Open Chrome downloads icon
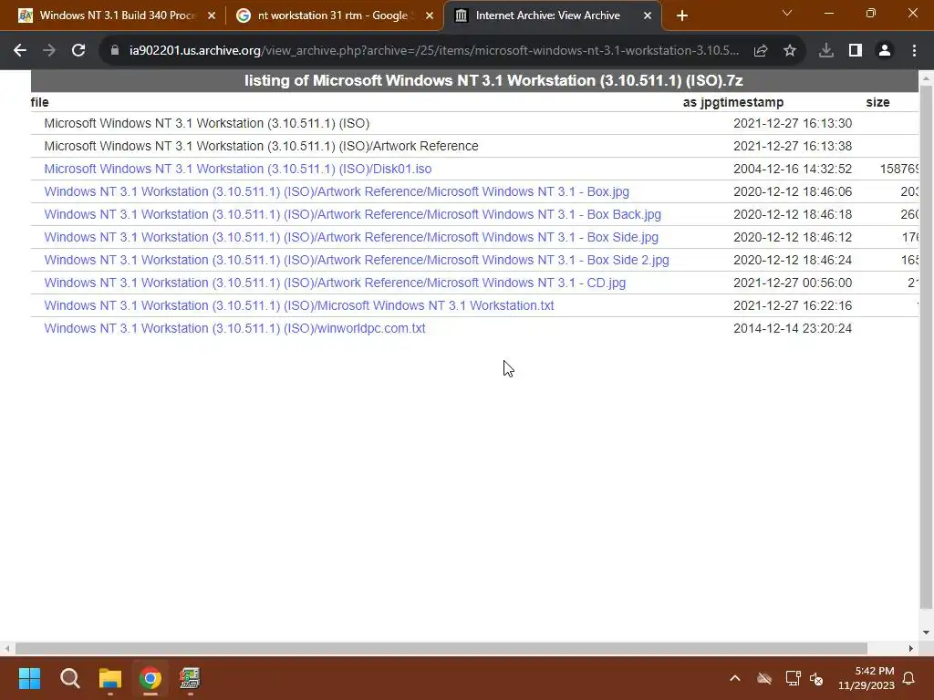The width and height of the screenshot is (934, 700). (x=826, y=51)
